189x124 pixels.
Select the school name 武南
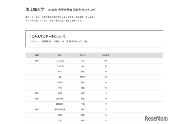point(60,93)
